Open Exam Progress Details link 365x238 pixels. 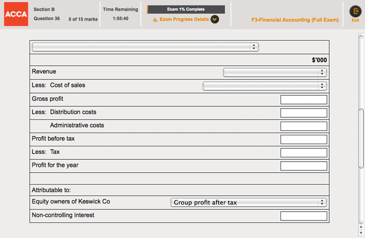pos(184,19)
